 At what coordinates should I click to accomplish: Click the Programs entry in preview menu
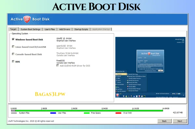click(121, 74)
